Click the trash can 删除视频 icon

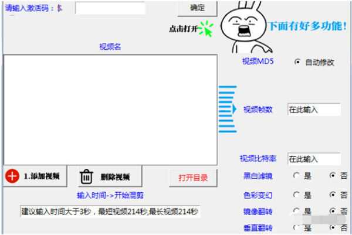pos(86,176)
